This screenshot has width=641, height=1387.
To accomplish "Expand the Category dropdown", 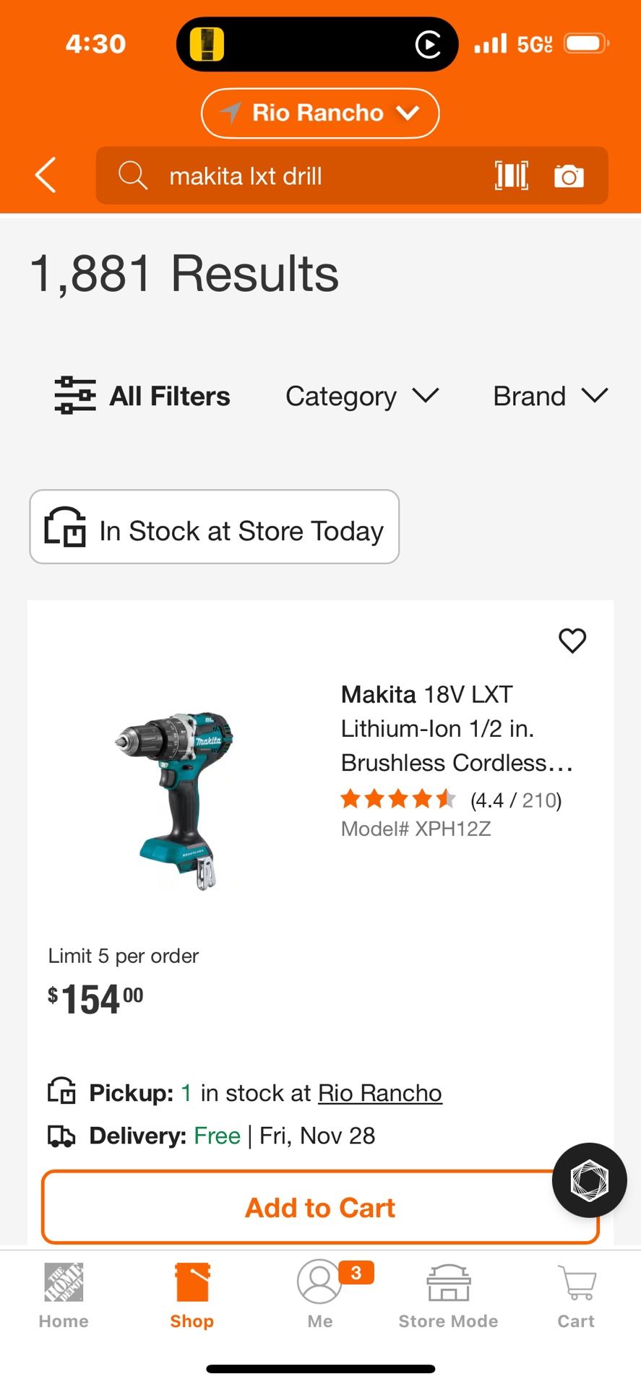I will (x=361, y=396).
